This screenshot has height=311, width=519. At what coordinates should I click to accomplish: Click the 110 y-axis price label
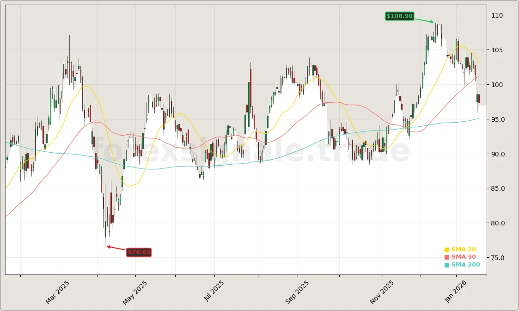click(x=497, y=15)
